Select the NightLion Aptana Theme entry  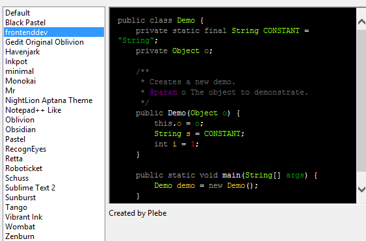point(54,100)
